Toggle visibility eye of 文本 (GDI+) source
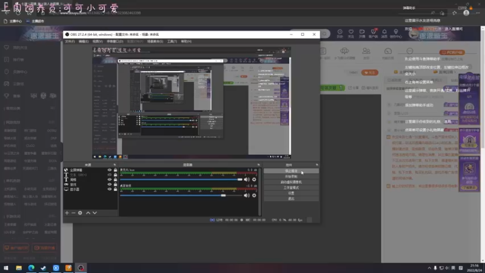The image size is (485, 273). tap(110, 175)
